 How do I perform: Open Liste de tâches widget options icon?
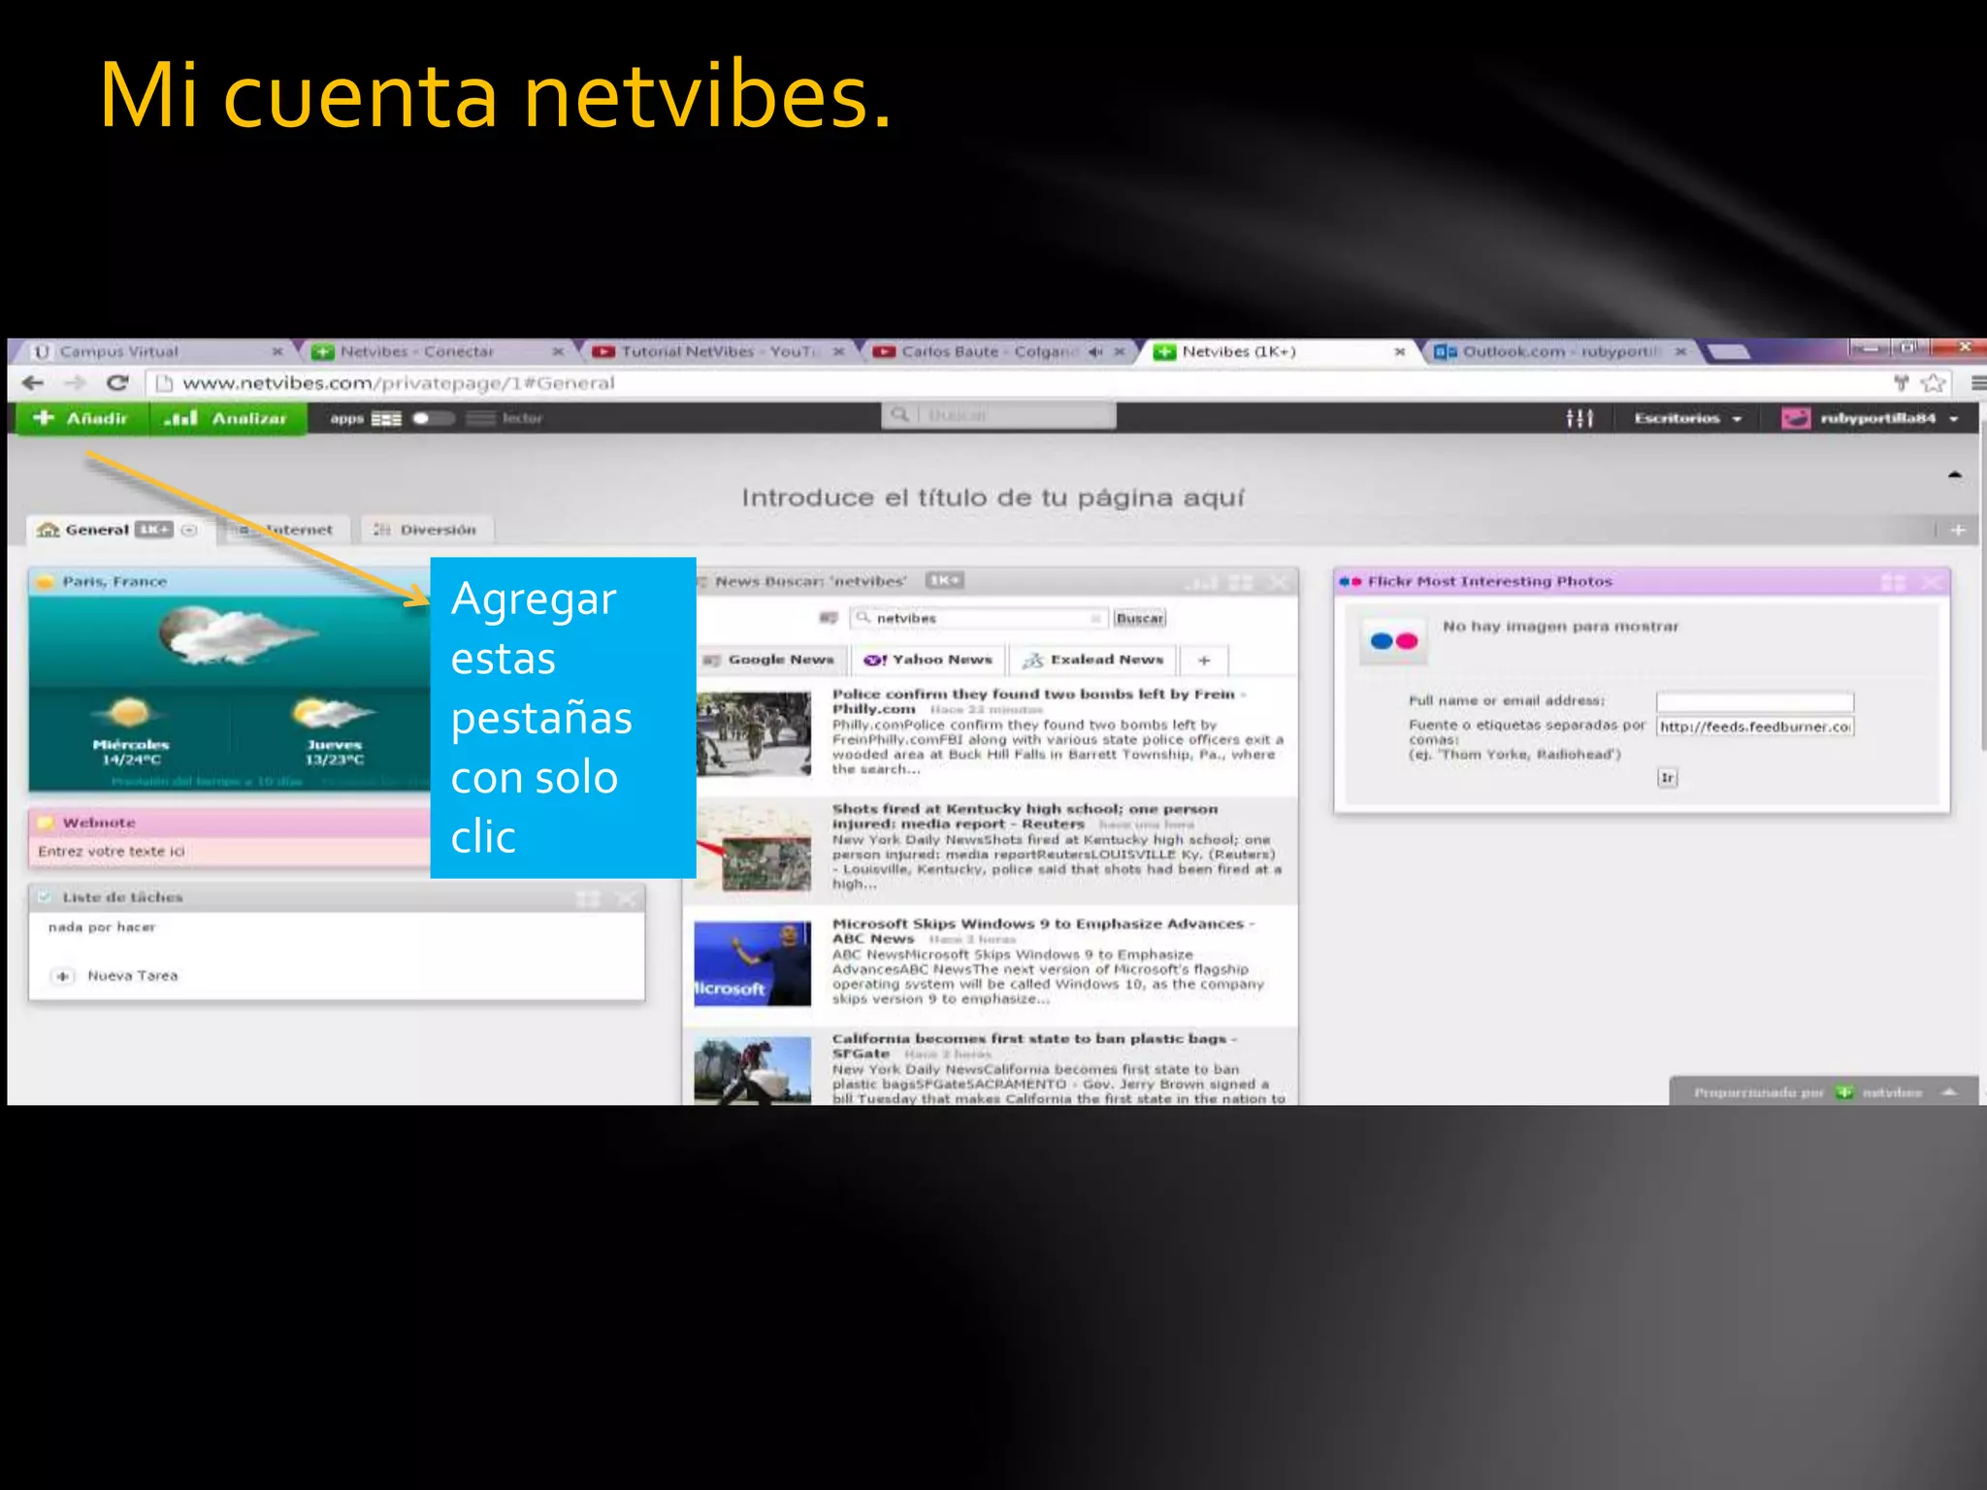pos(589,898)
